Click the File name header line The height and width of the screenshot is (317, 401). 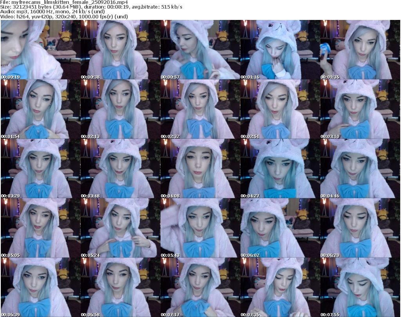(x=64, y=2)
